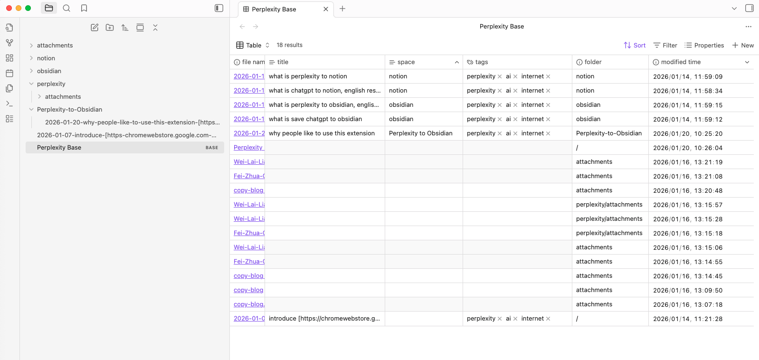
Task: Open the file explorer folder icon
Action: 49,8
